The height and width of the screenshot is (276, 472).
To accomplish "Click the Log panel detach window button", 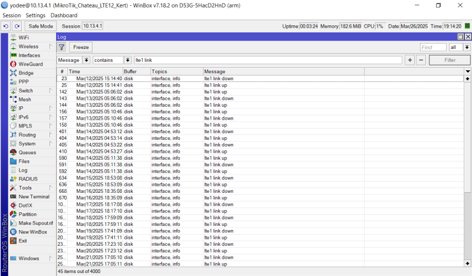I will [461, 37].
